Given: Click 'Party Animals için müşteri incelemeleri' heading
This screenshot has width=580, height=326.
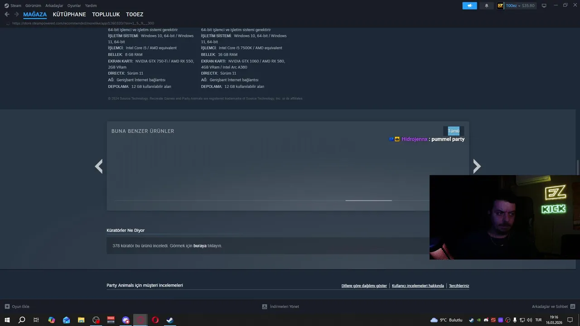Looking at the screenshot, I should (145, 285).
